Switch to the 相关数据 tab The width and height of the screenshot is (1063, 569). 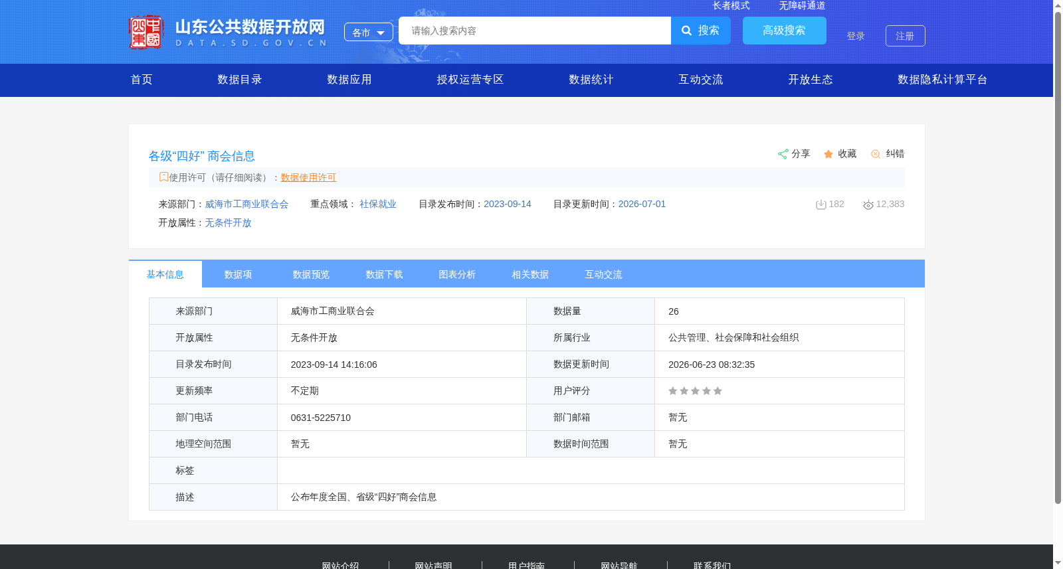pos(531,274)
